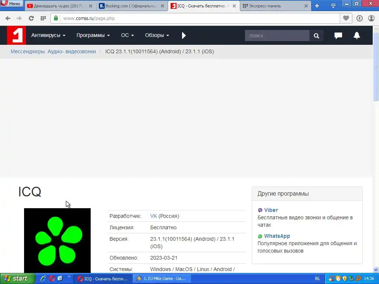379x284 pixels.
Task: Click the RU language indicator
Action: [317, 279]
